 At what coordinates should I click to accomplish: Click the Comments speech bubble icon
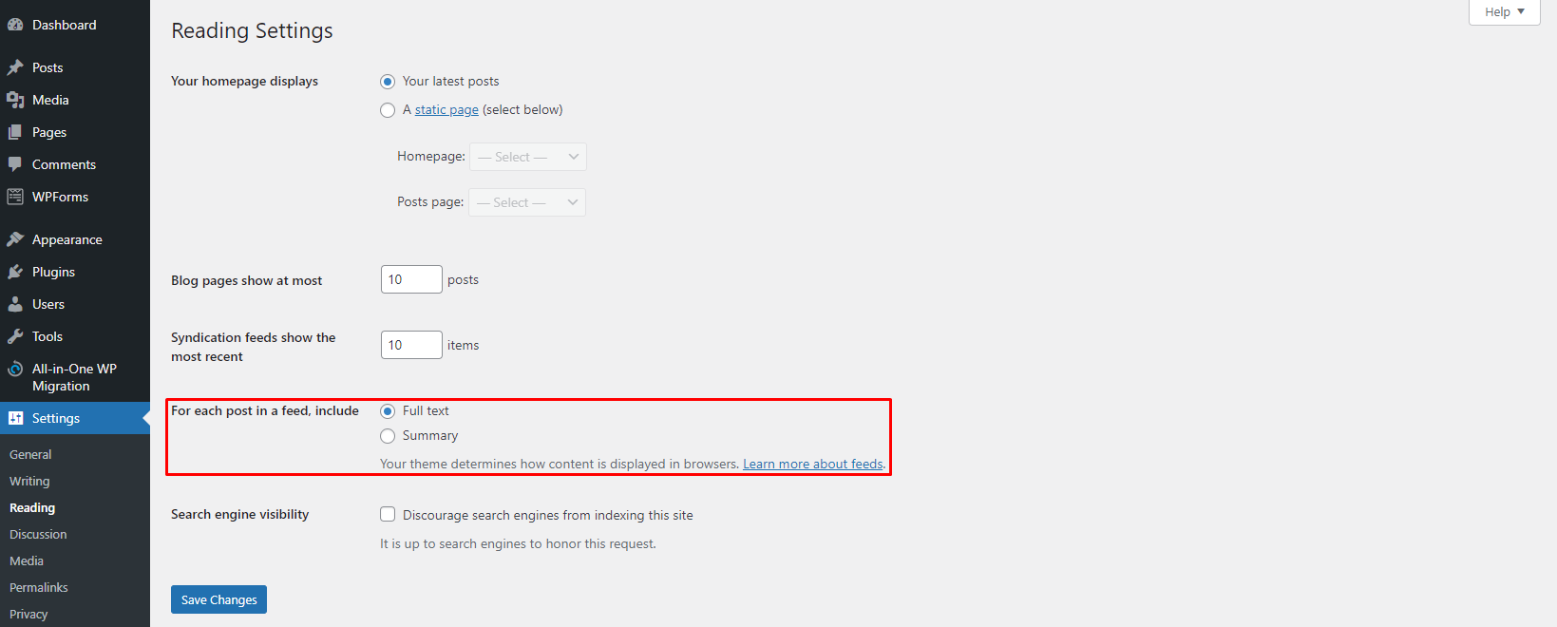click(15, 164)
